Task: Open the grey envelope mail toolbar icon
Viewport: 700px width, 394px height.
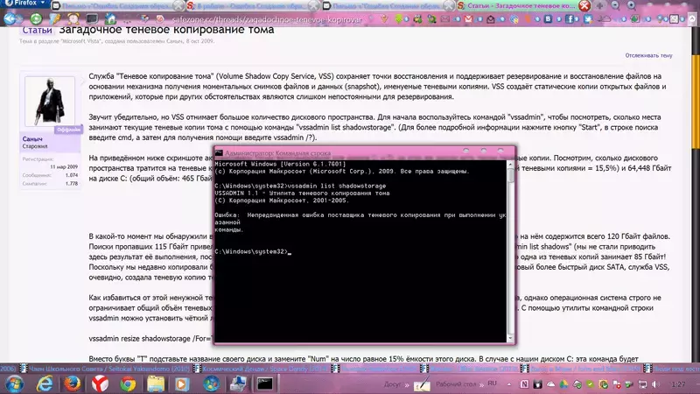Action: (x=445, y=19)
